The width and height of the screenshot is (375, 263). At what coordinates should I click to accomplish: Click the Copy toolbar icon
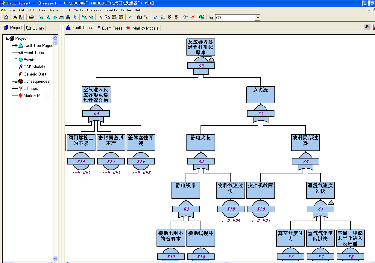click(x=107, y=17)
